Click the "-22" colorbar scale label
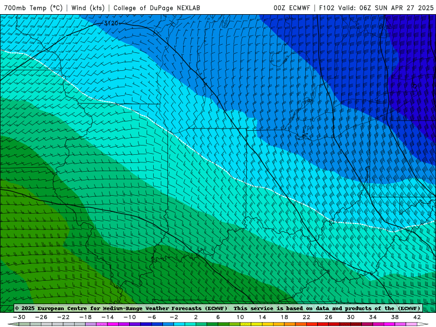 [63, 317]
